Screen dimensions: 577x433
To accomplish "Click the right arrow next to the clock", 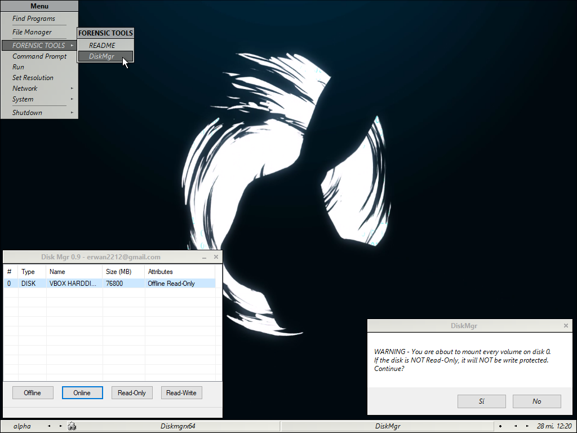I will pos(527,426).
